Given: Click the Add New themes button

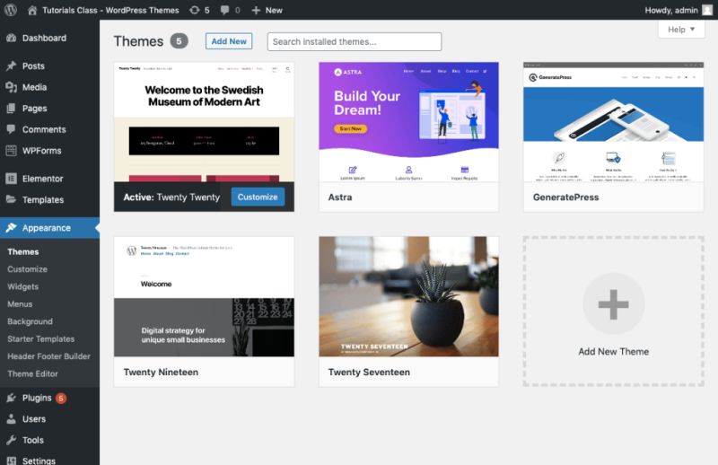Looking at the screenshot, I should (x=229, y=41).
